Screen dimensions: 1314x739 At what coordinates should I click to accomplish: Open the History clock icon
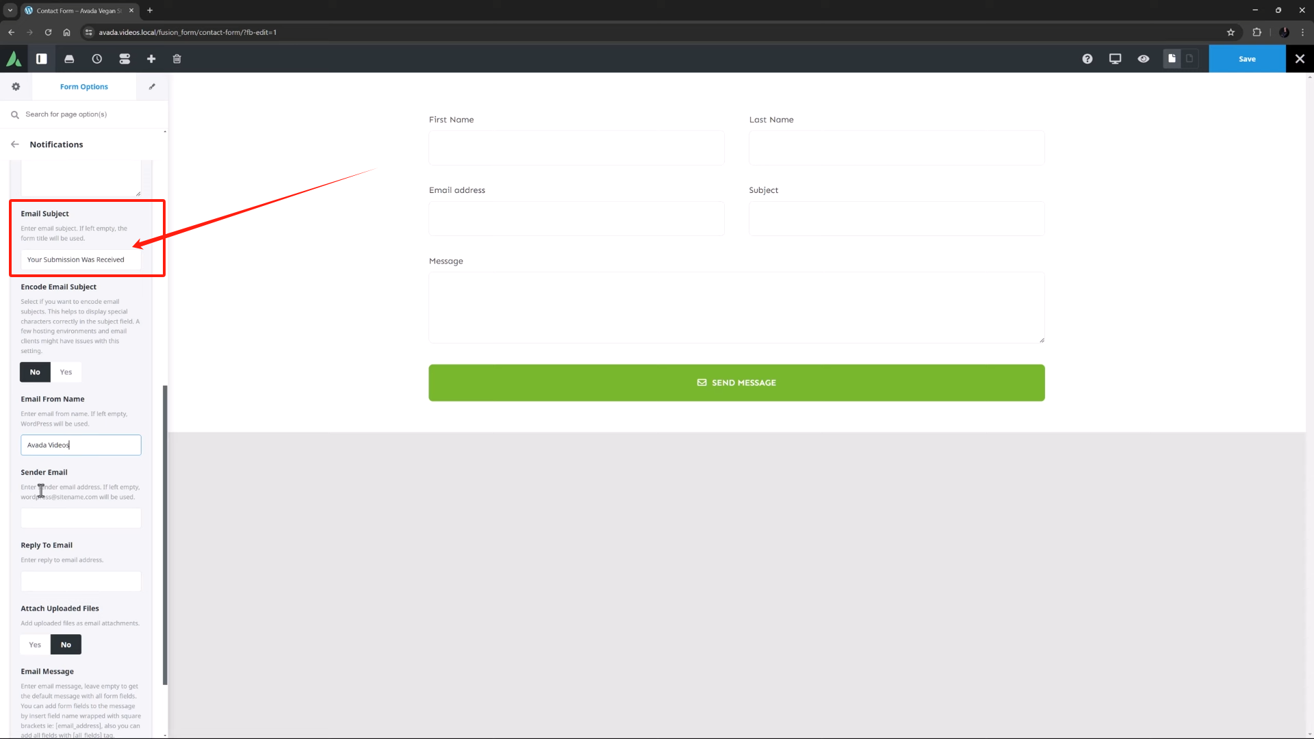click(x=97, y=59)
